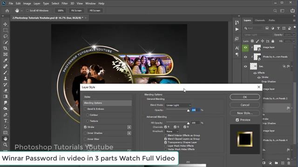Enable the Bevel & Emboss checkbox
Screen dimensions: 298x167
(x=85, y=109)
